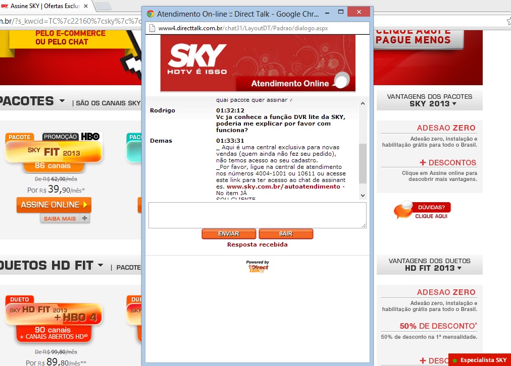
Task: Close the Assine SKY browser tab
Action: coord(86,6)
